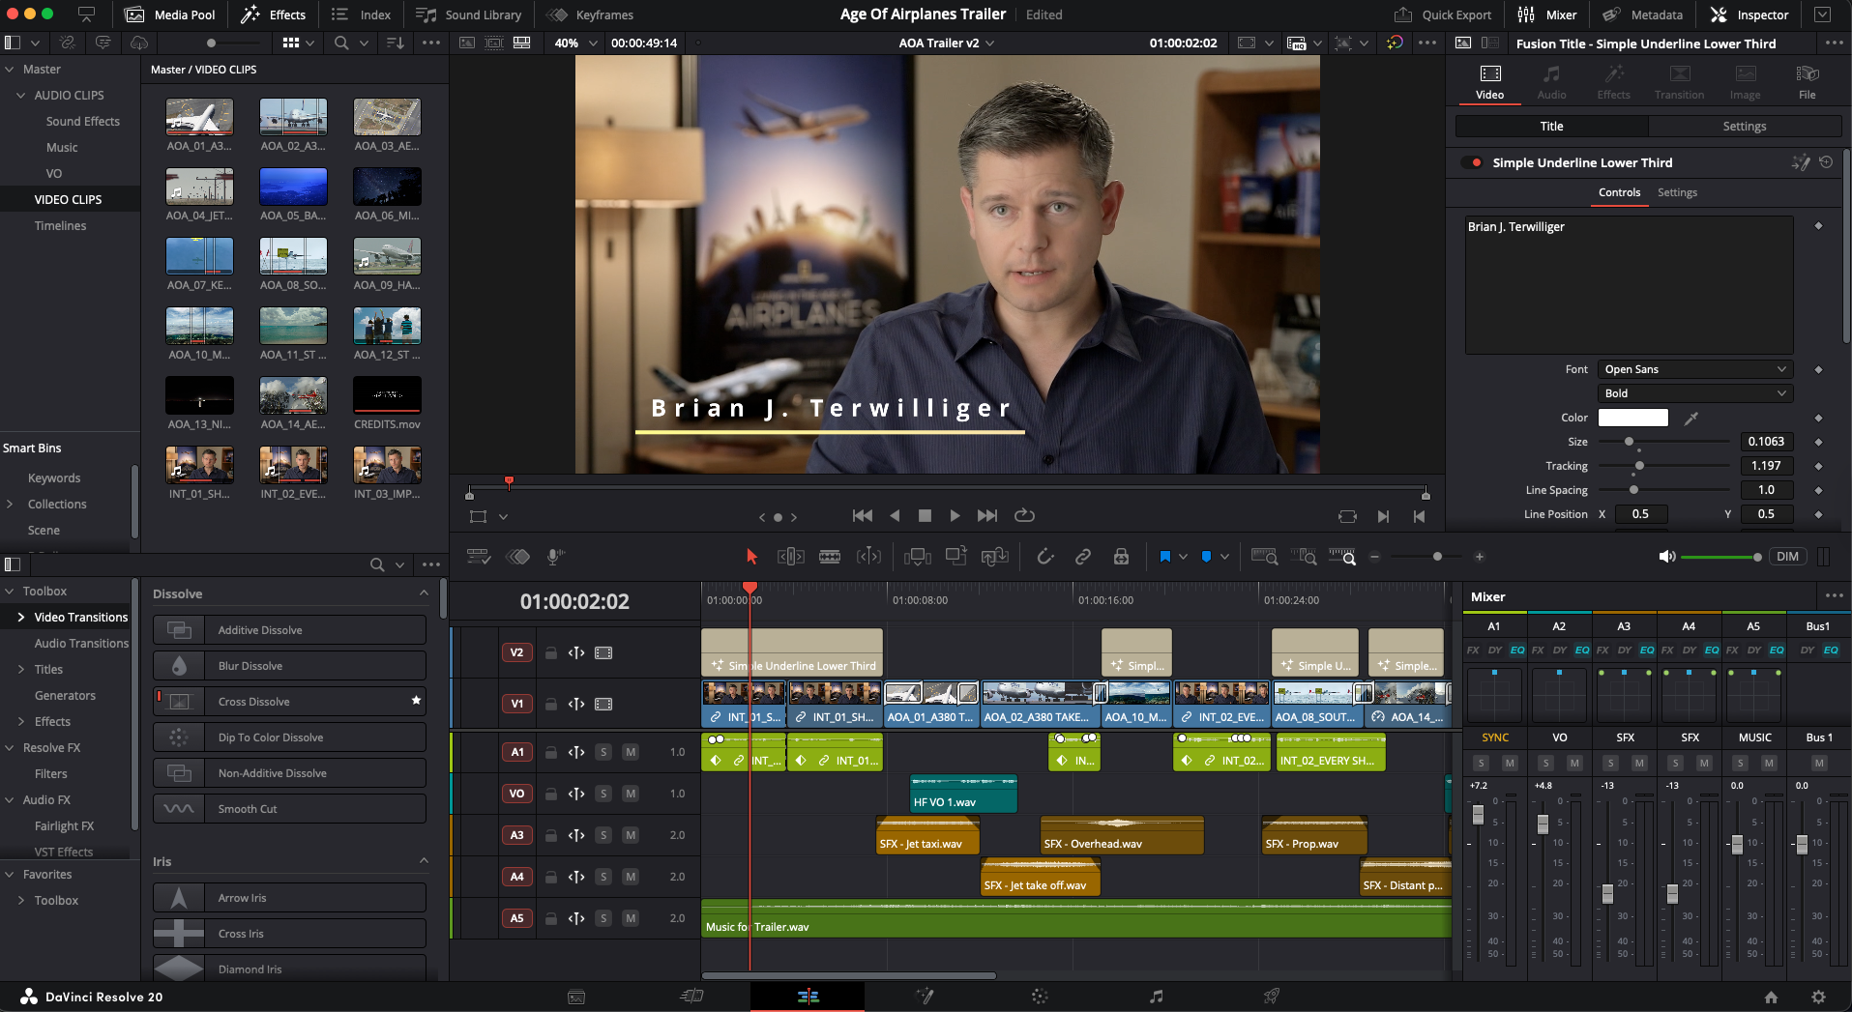Click the Insert Clip toolbar icon
This screenshot has height=1012, width=1852.
pos(917,557)
